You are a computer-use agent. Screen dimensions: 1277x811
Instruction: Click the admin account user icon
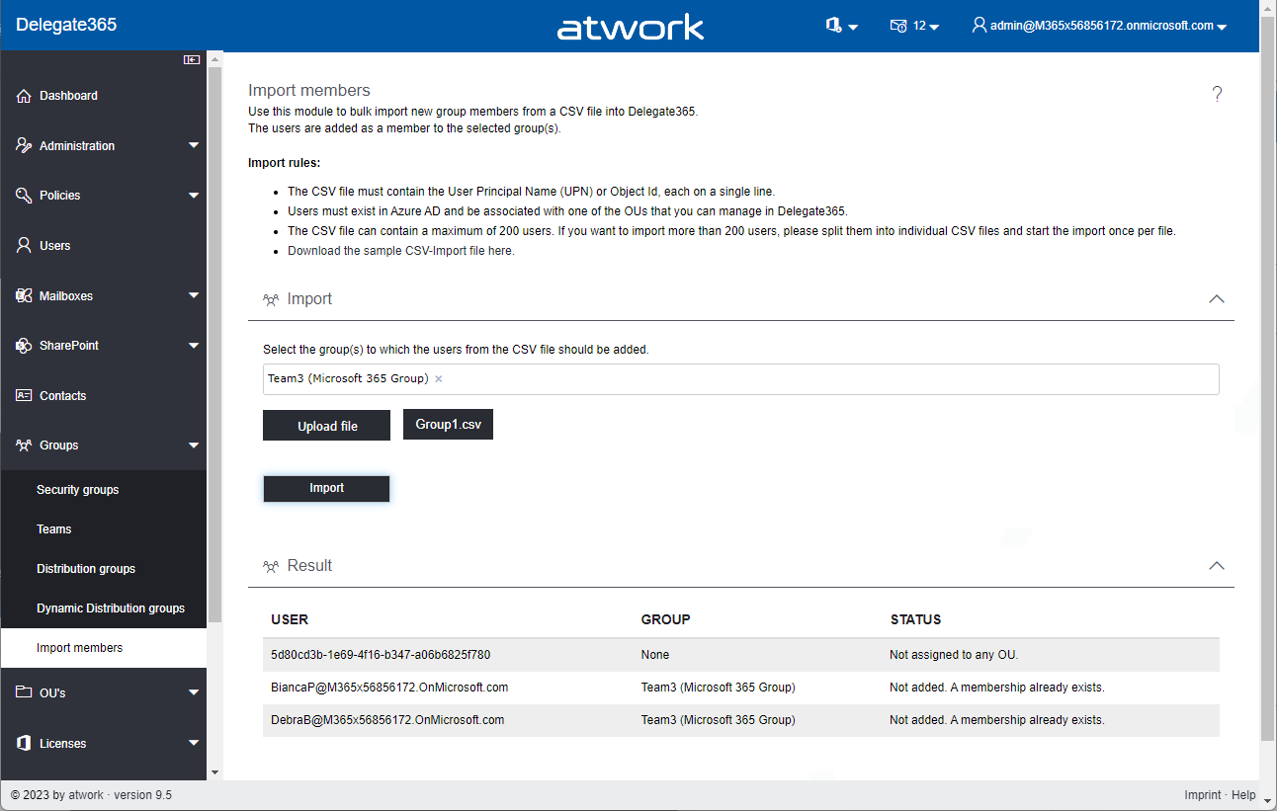point(979,26)
